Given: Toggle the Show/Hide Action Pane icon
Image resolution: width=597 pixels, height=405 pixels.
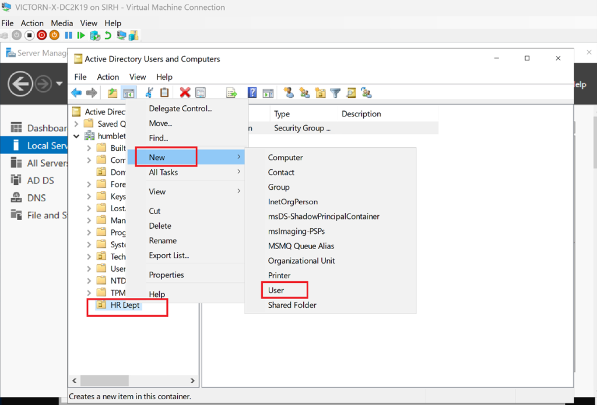Looking at the screenshot, I should [x=268, y=93].
